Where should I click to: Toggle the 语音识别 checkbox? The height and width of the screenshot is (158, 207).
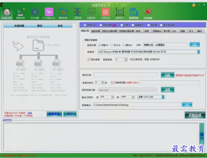tap(85, 25)
